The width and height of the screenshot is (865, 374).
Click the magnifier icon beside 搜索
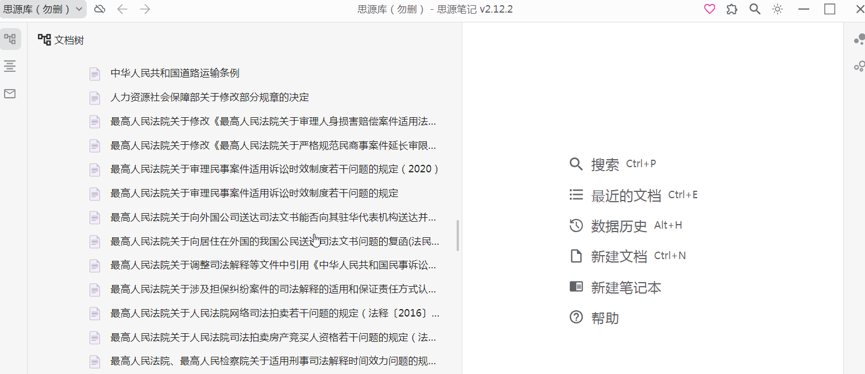pos(576,164)
